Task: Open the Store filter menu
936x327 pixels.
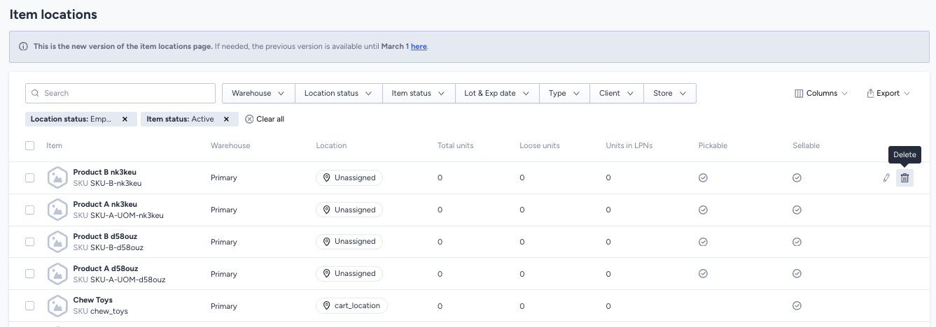Action: (x=669, y=94)
